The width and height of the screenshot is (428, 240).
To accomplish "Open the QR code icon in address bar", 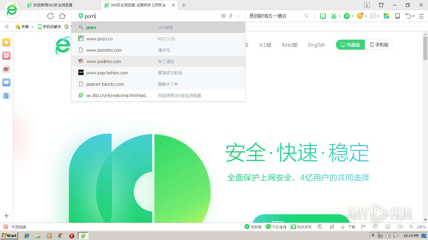I will tap(223, 16).
